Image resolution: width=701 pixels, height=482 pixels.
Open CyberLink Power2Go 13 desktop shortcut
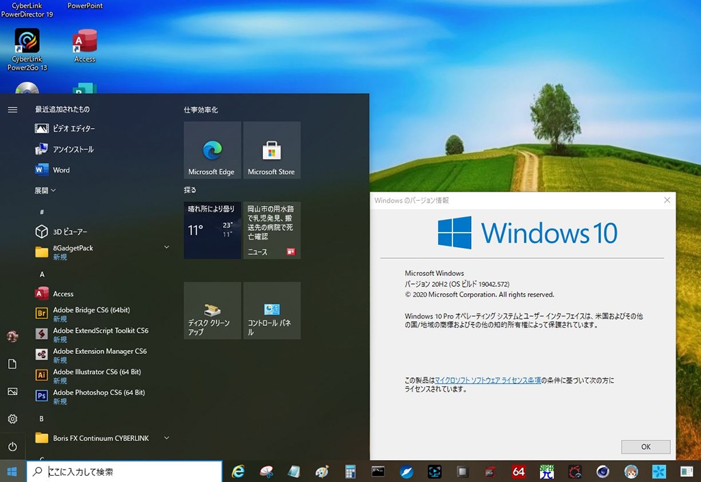point(27,49)
